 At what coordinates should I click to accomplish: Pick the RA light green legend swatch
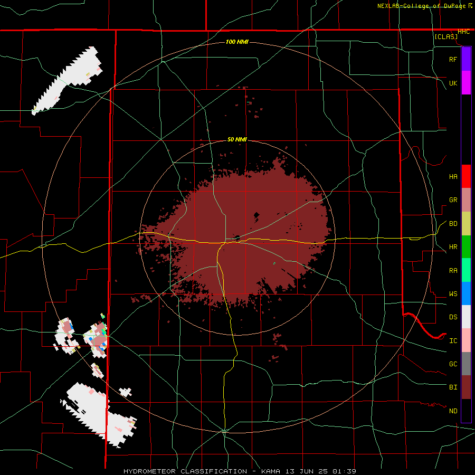point(466,270)
